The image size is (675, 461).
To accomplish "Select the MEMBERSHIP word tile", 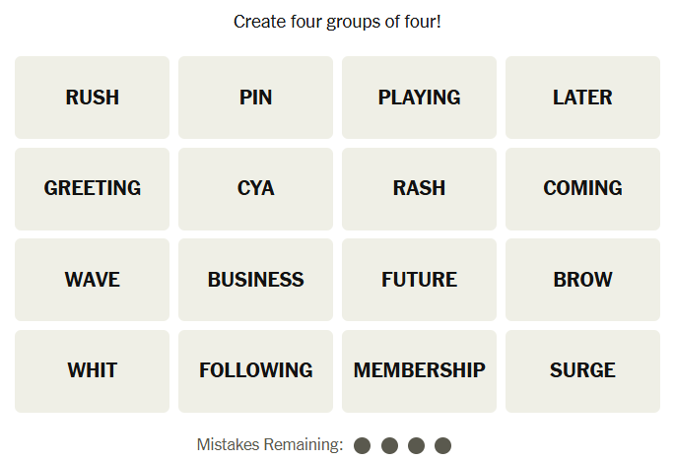I will click(419, 370).
